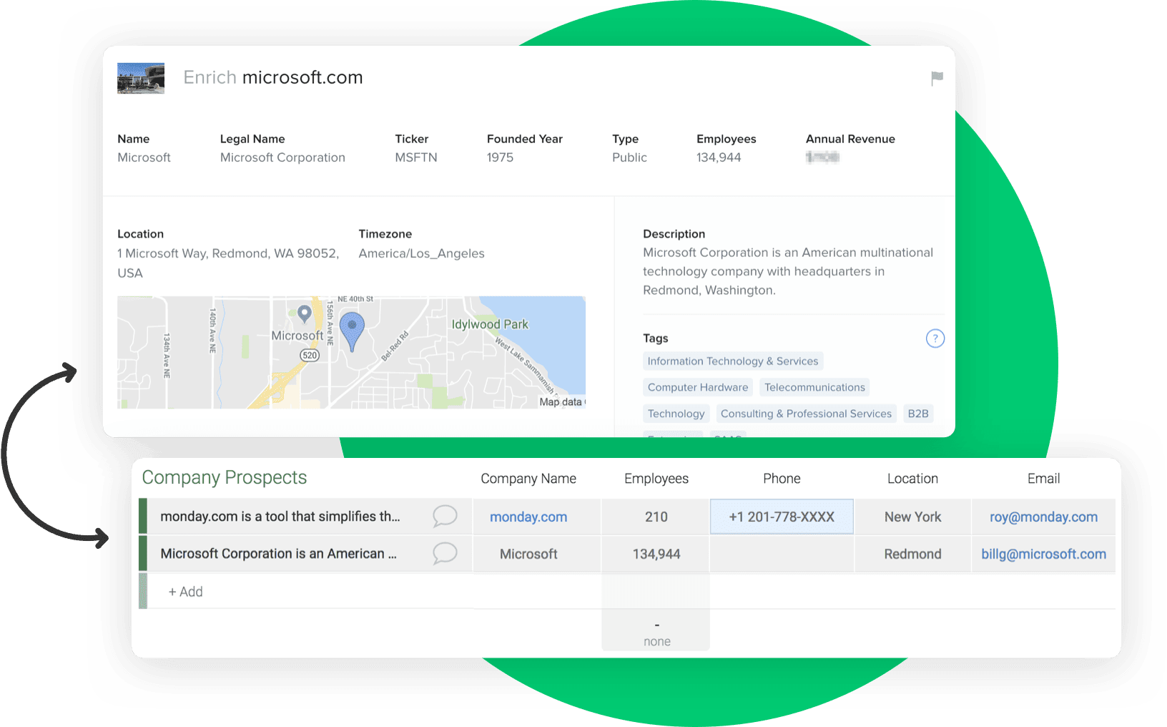Click the Type value Public
Screen dimensions: 1167x727
click(x=629, y=157)
